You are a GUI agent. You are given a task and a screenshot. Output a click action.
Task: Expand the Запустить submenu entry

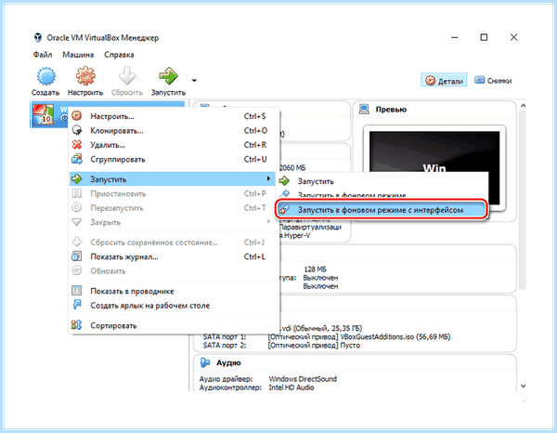pyautogui.click(x=173, y=179)
